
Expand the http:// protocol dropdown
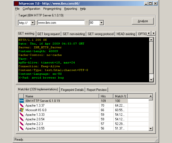coord(33,23)
